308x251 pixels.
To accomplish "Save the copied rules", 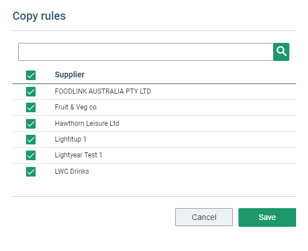I will click(x=267, y=217).
